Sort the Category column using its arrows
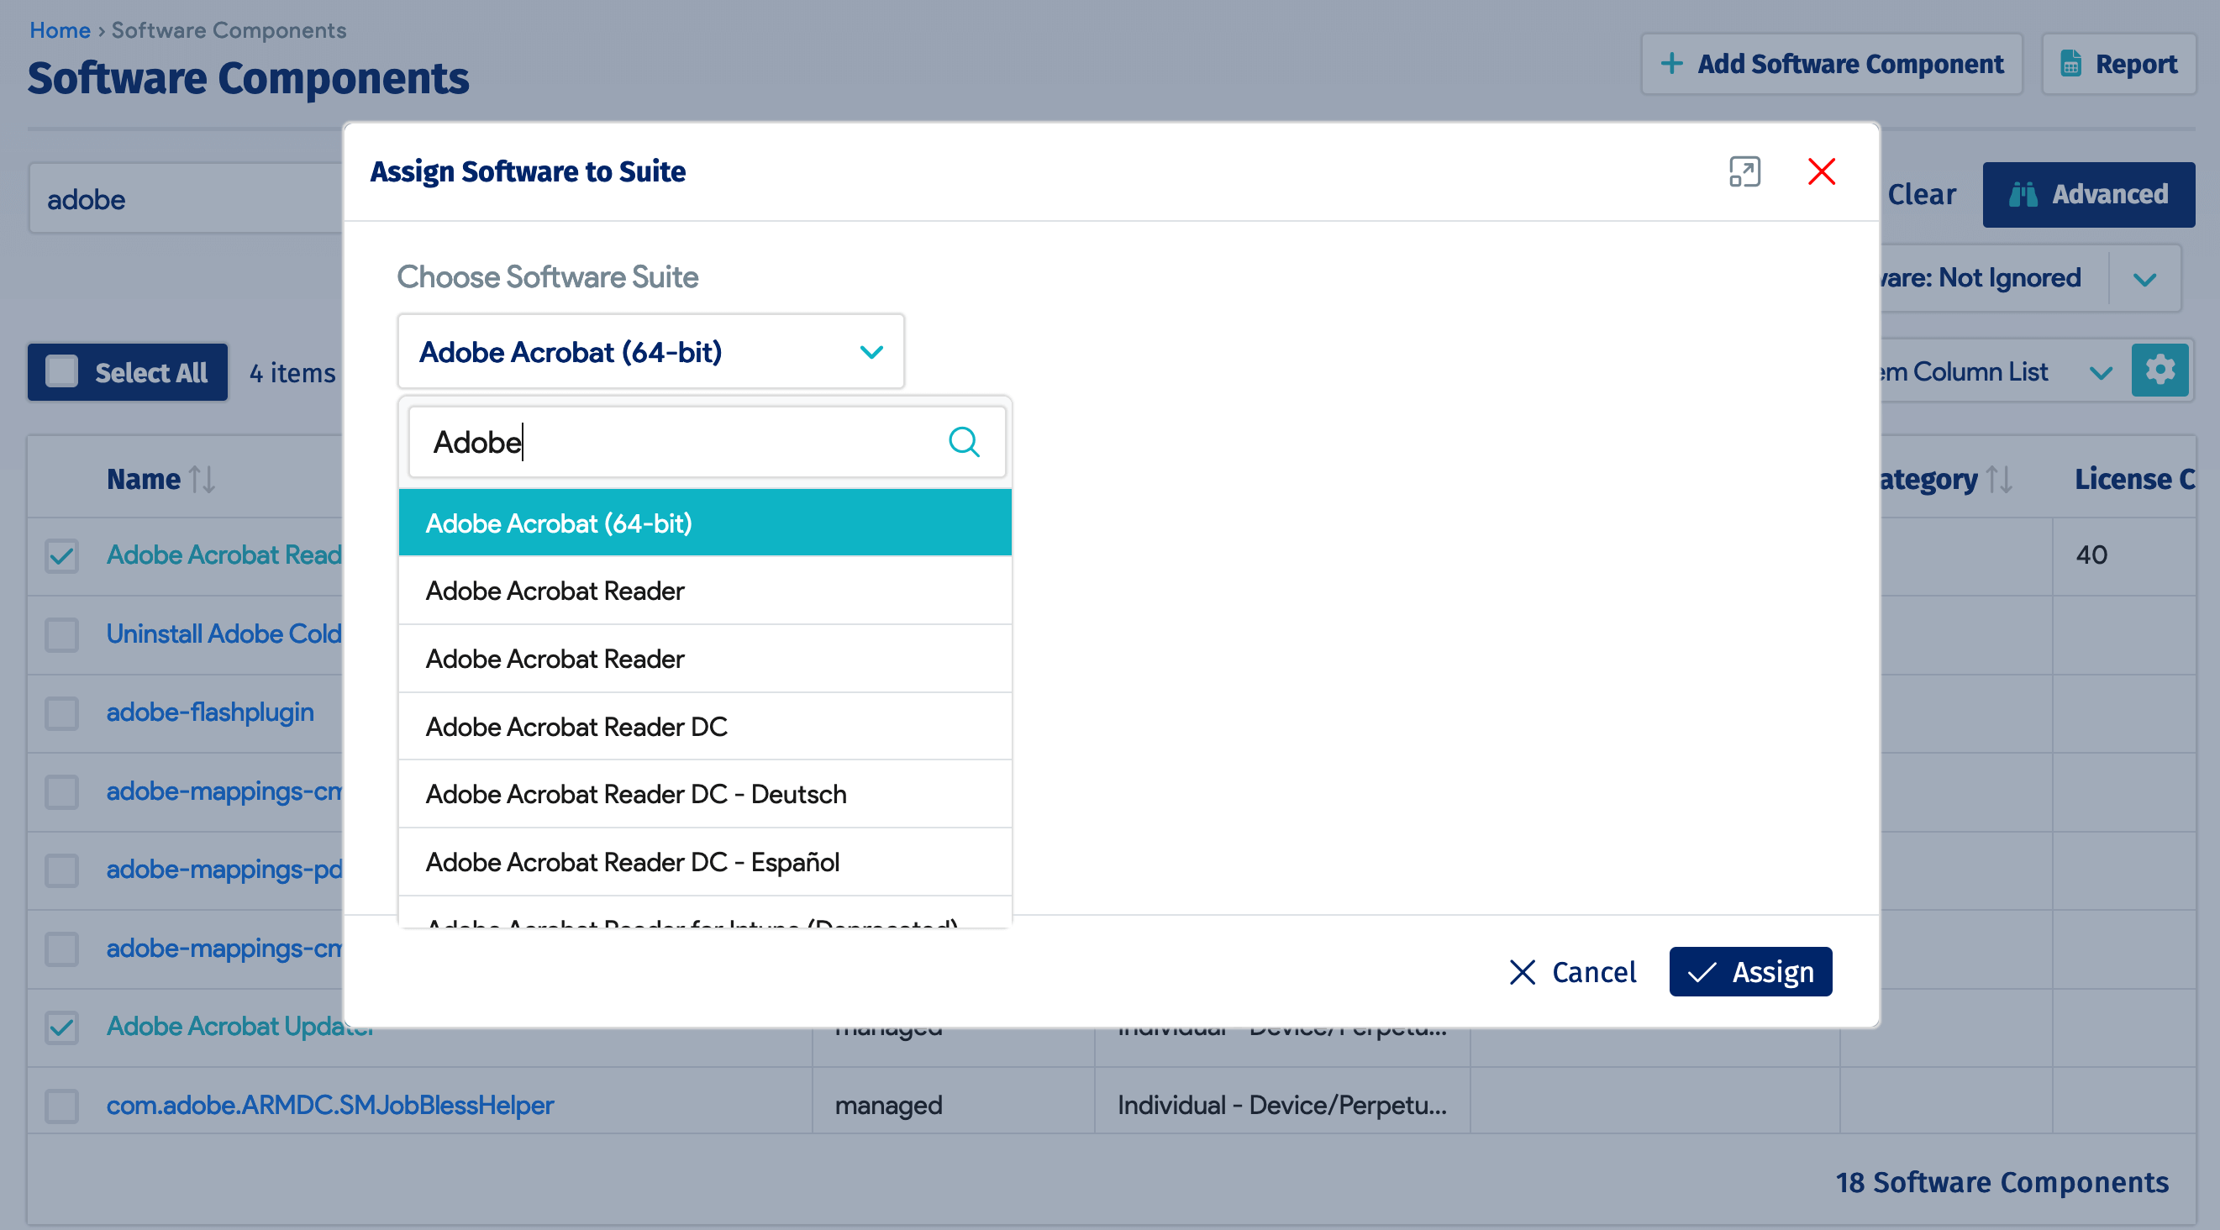This screenshot has height=1230, width=2220. pyautogui.click(x=2000, y=478)
